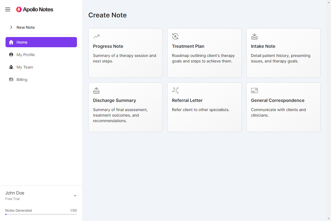The image size is (331, 221).
Task: Open the John Doe account dropdown
Action: 75,195
